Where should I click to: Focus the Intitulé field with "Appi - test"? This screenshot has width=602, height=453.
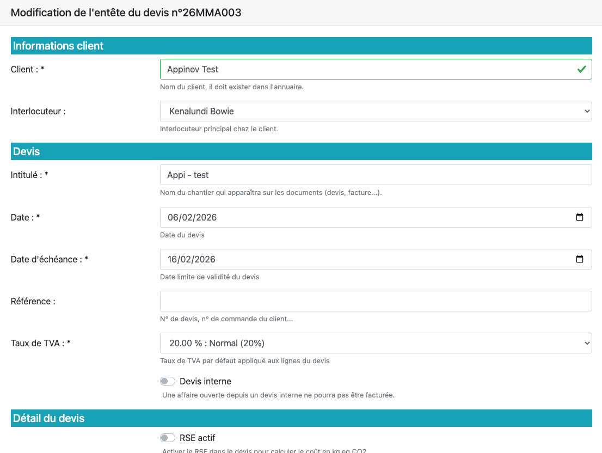376,175
